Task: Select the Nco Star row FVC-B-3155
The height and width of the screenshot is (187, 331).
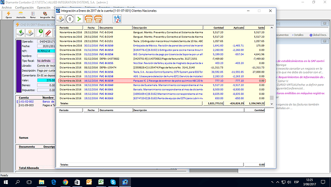Action: coord(162,63)
